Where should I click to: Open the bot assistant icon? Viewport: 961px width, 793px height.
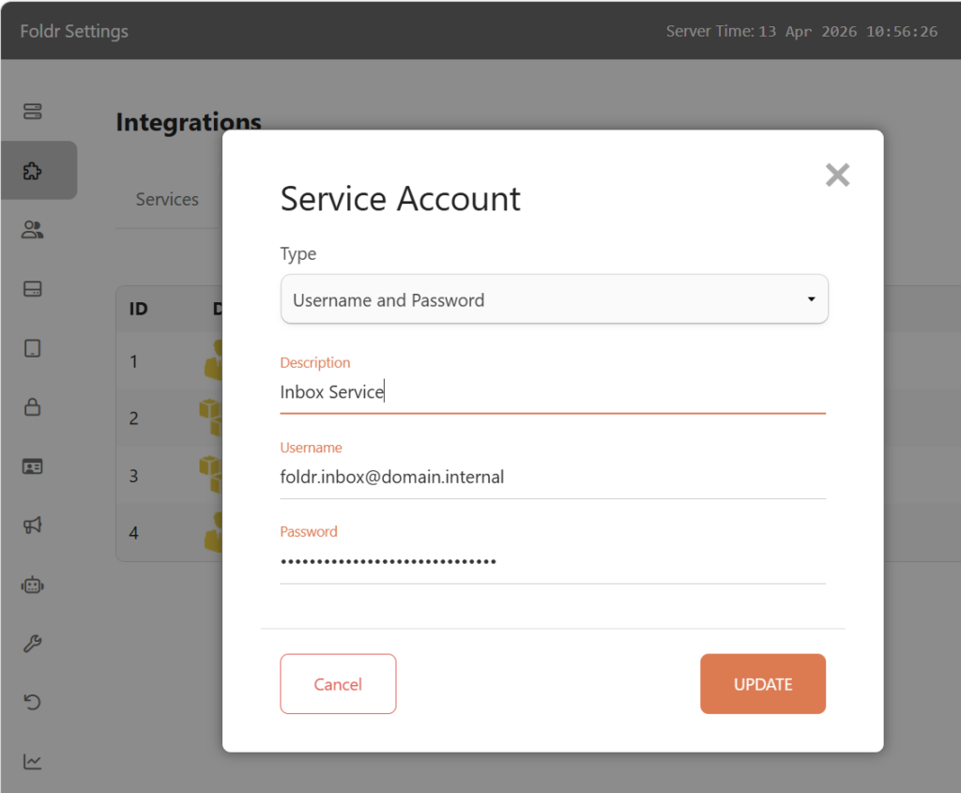pos(32,585)
